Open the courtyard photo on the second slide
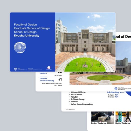 [100, 78]
